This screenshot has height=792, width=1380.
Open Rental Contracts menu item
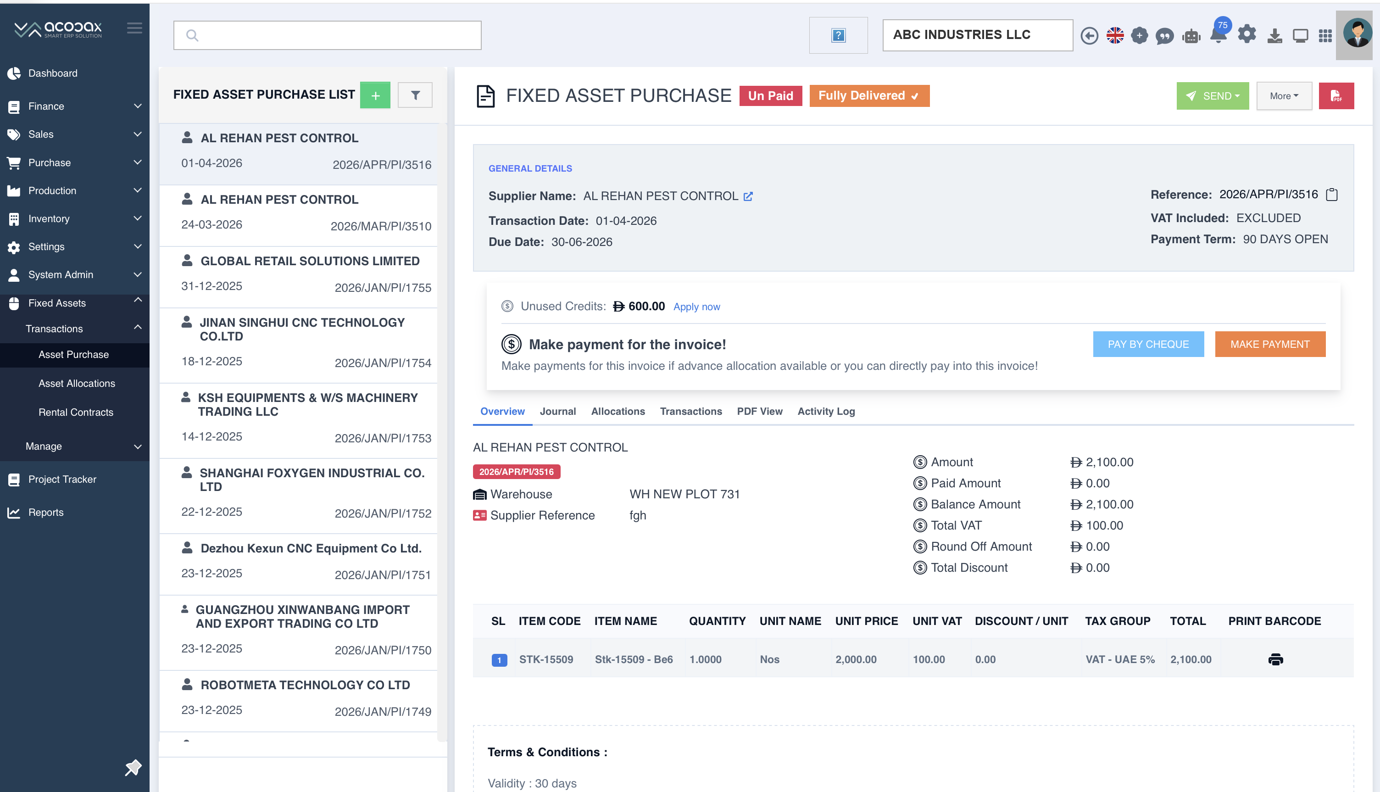coord(74,413)
